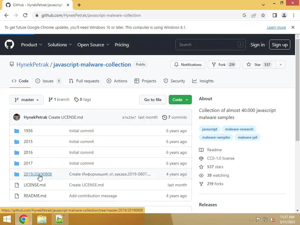Switch to the Insights tab

coord(203,81)
